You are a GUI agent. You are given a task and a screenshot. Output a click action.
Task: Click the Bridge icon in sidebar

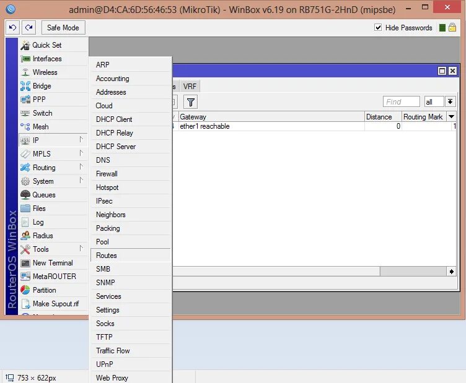click(25, 86)
